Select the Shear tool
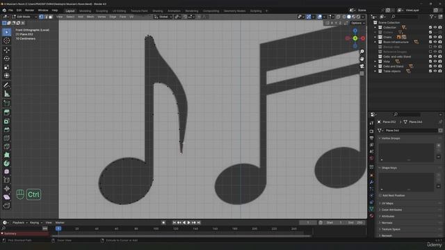Image resolution: width=445 pixels, height=250 pixels. 6,197
